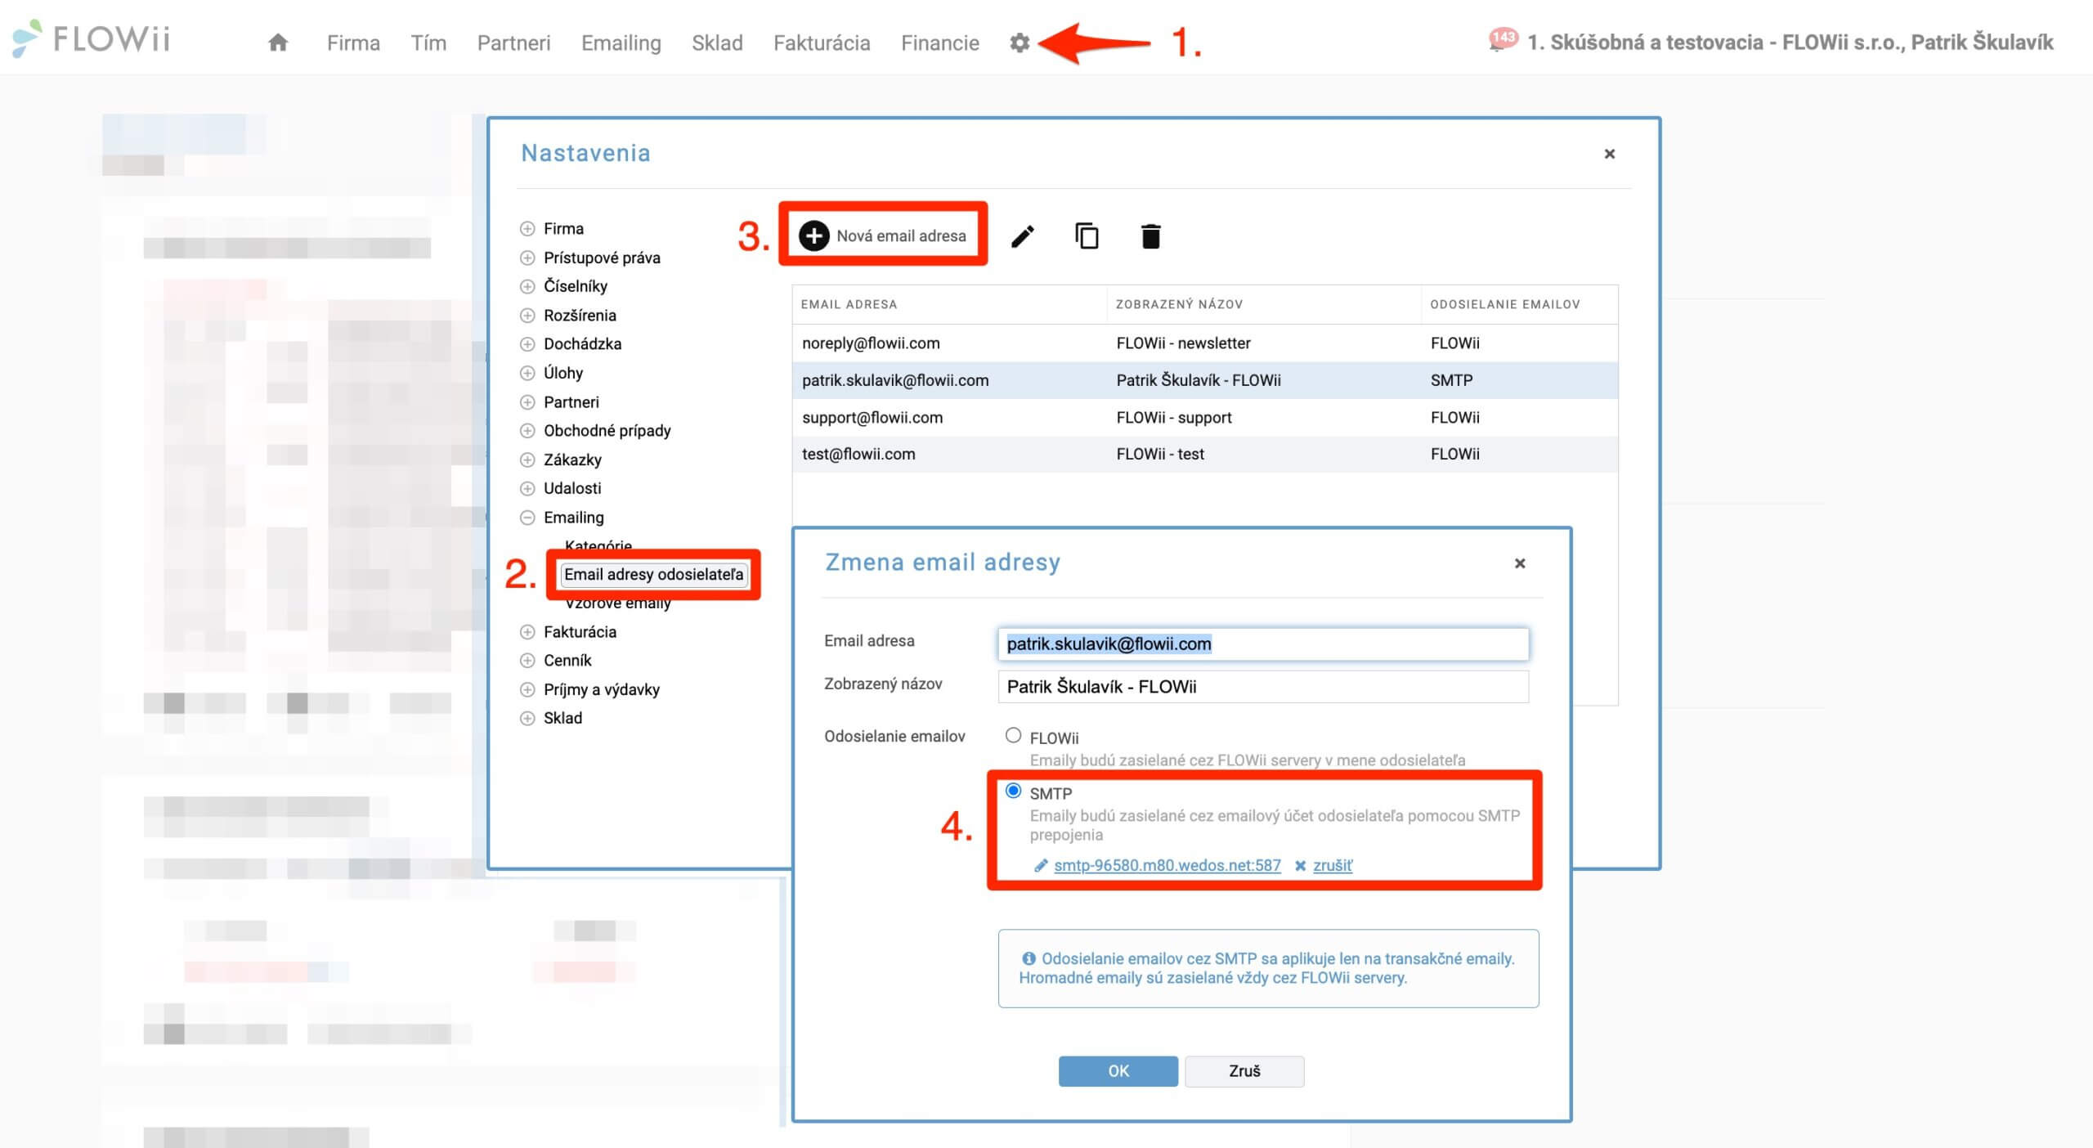The image size is (2093, 1148).
Task: Add a new address with Nová email adresa
Action: pyautogui.click(x=883, y=235)
